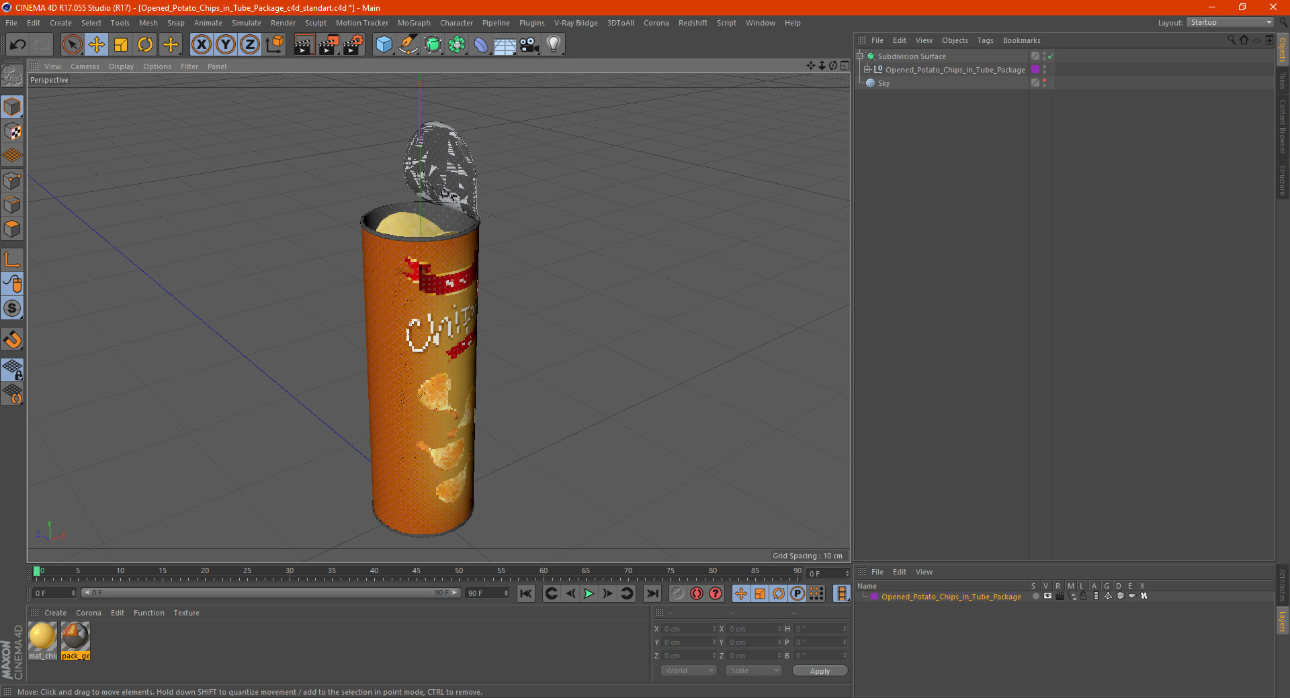Open the Structure side tab
Screen dimensions: 1290x698
[1282, 180]
